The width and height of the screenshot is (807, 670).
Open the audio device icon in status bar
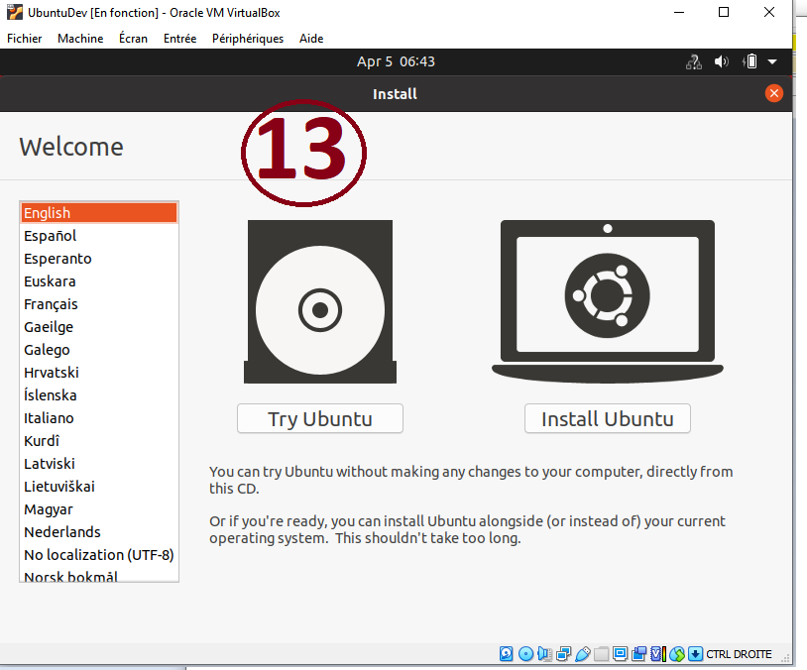tap(545, 654)
